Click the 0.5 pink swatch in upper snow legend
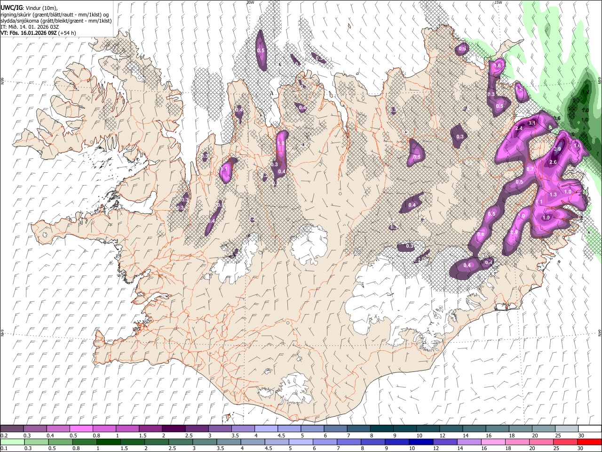This screenshot has height=452, width=602. point(81,429)
